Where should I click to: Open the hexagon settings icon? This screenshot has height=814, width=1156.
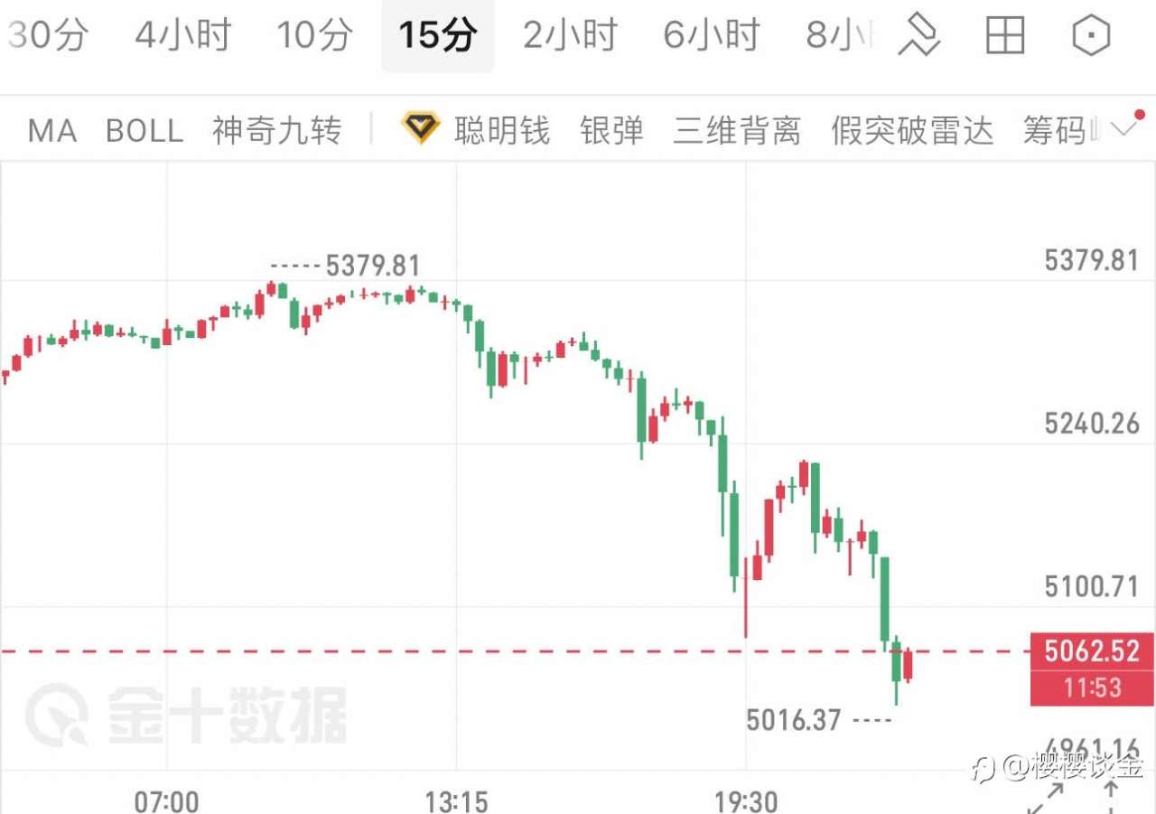point(1090,36)
